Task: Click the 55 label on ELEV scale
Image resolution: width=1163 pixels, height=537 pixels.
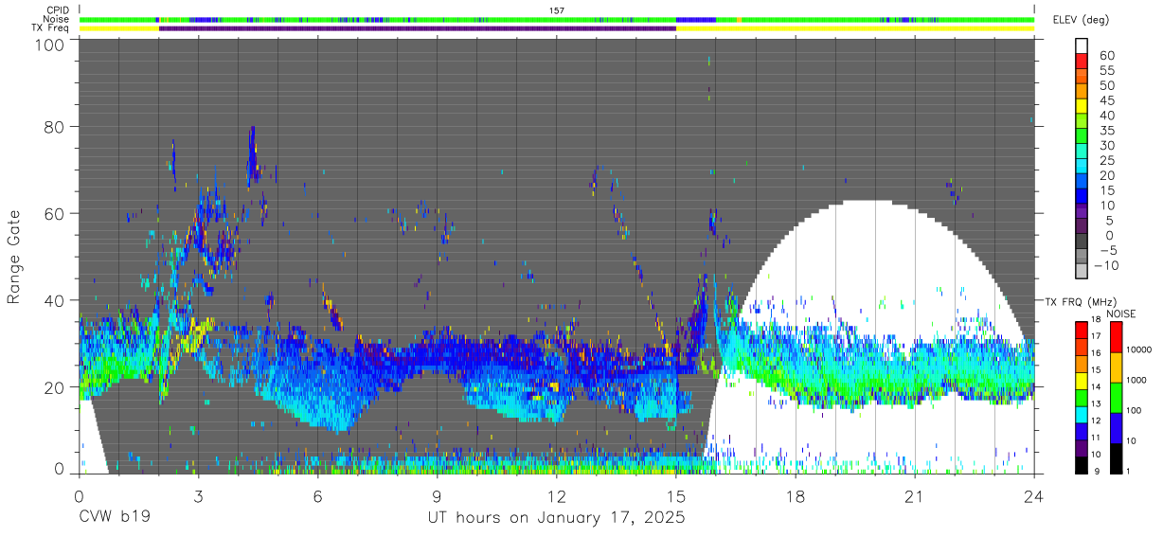Action: pos(1107,71)
